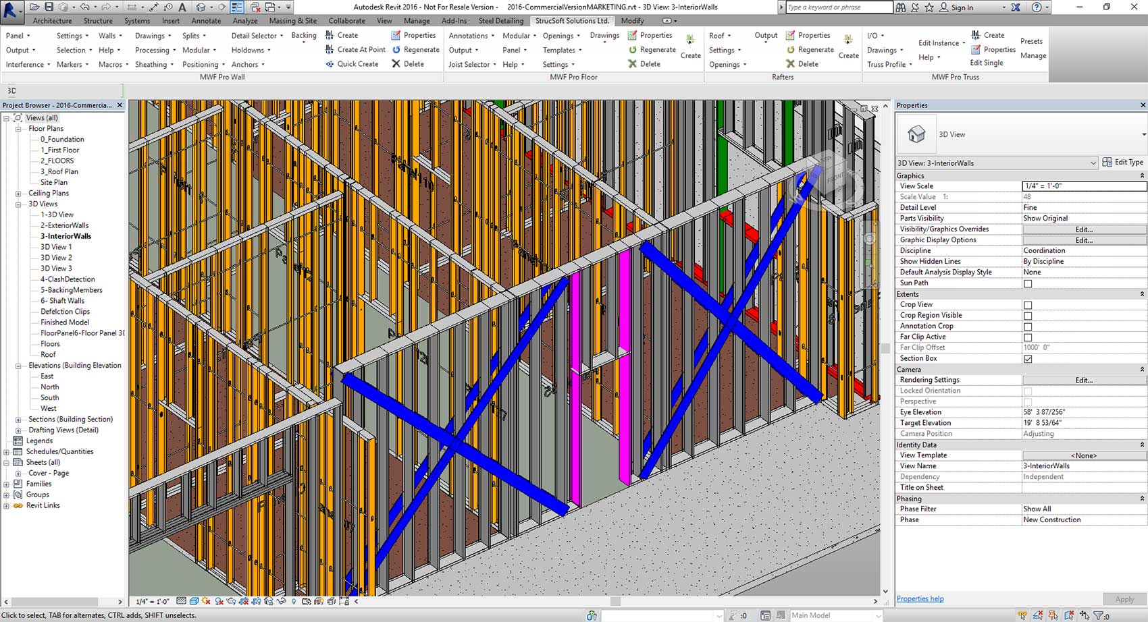1148x622 pixels.
Task: Click the Default 3D View house icon
Action: [201, 7]
